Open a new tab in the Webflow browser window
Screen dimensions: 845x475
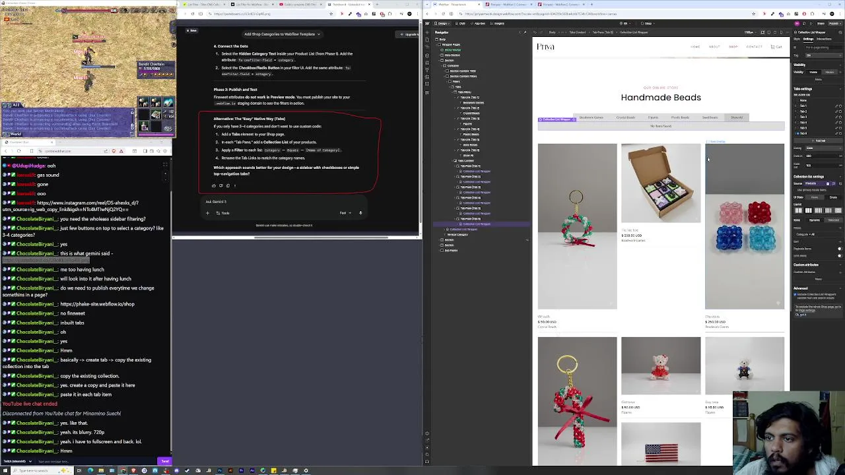pos(592,5)
